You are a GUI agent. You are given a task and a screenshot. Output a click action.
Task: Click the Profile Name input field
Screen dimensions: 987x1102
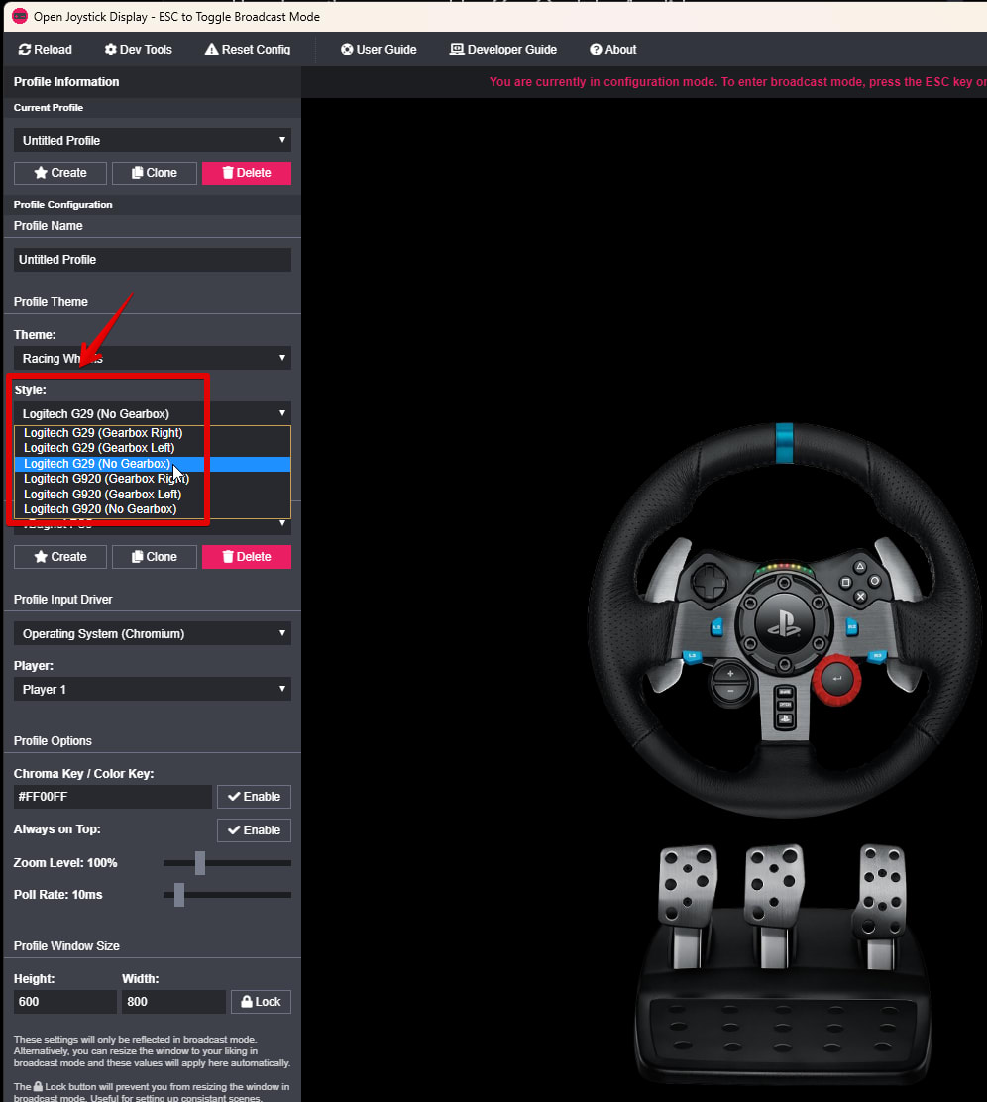[153, 260]
